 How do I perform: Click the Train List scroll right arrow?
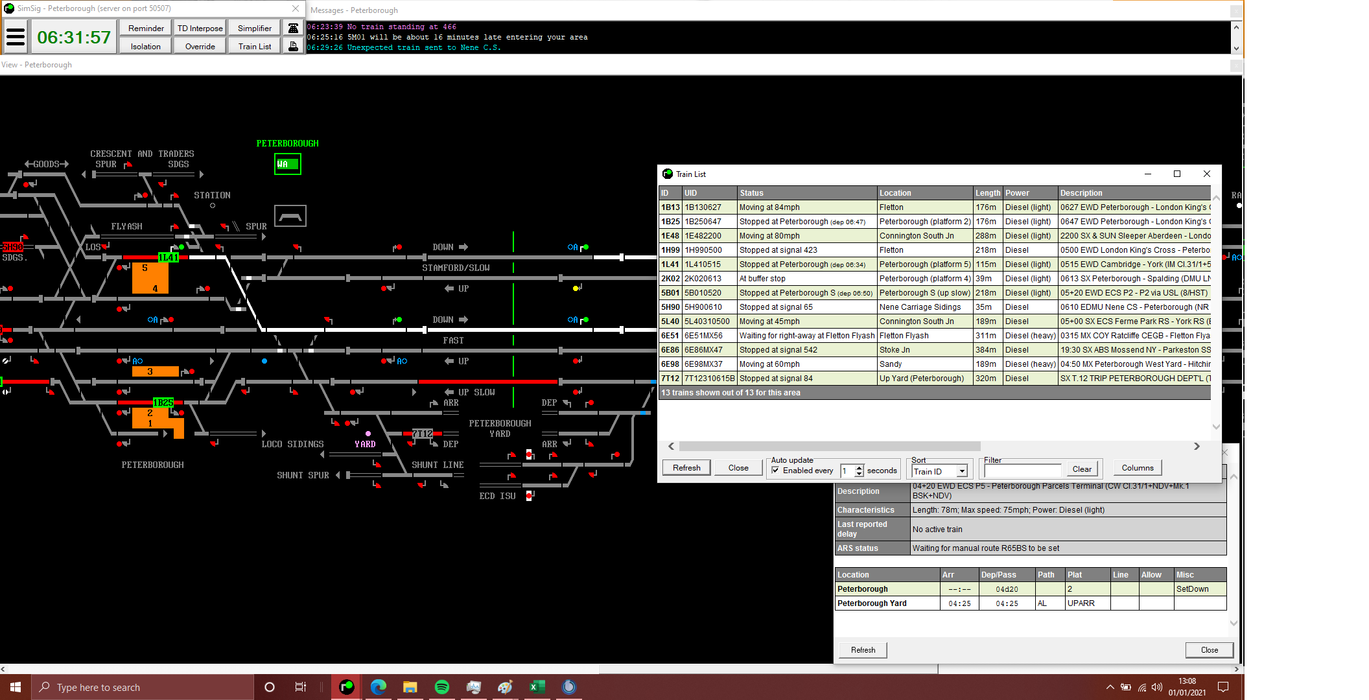tap(1197, 446)
